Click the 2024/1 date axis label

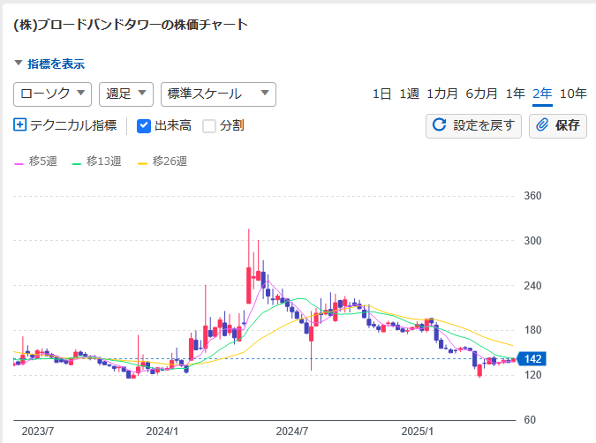click(x=162, y=432)
